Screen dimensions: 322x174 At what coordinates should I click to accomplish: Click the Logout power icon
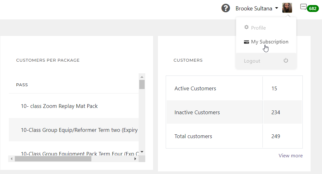pyautogui.click(x=286, y=60)
